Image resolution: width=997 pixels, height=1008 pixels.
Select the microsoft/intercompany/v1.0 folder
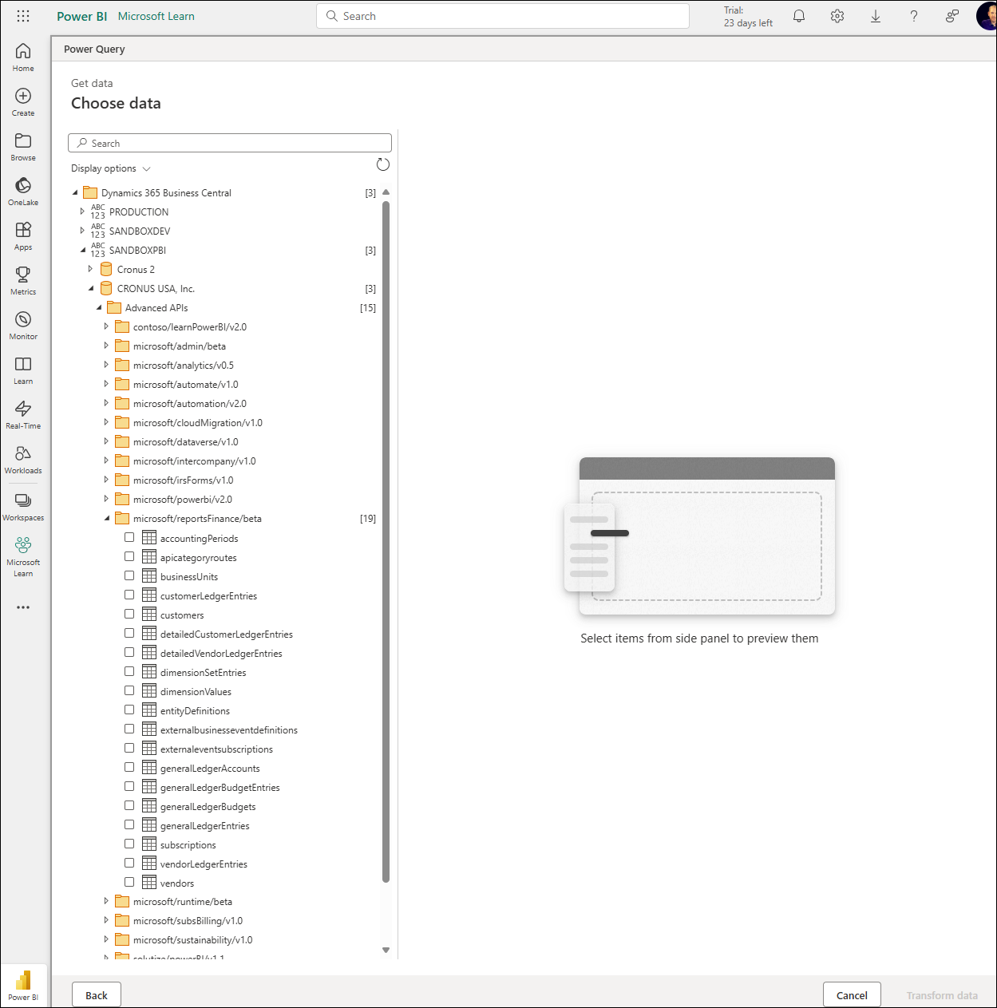[x=195, y=461]
